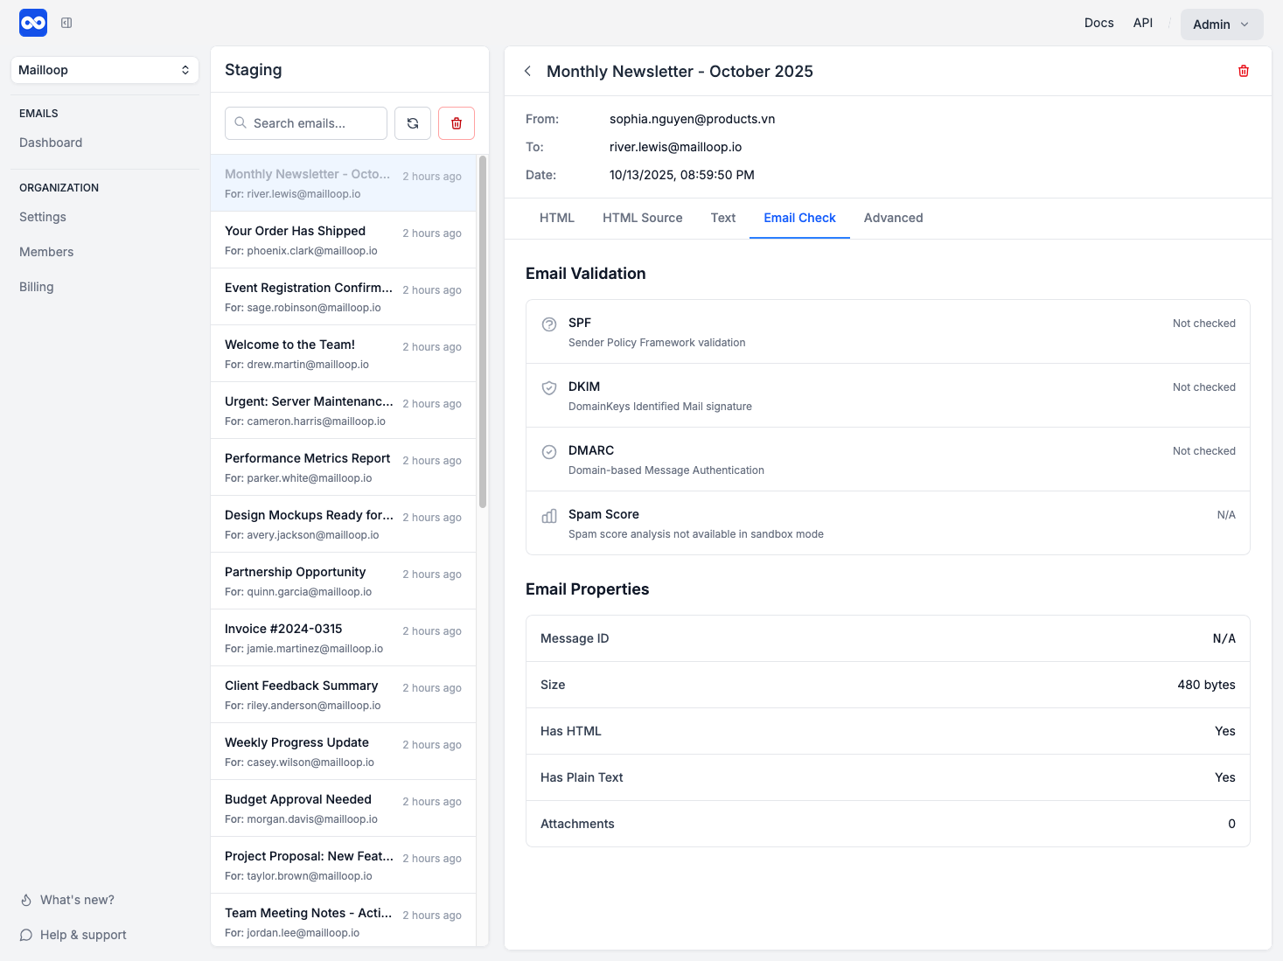Click the question mark icon next to SPF
Screen dimensions: 1283x961
pos(549,324)
